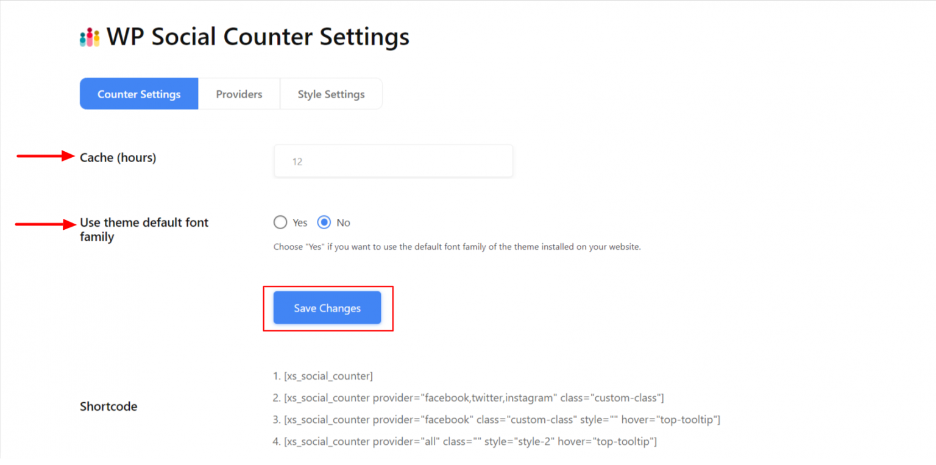Open the Style Settings tab
936x465 pixels.
pos(331,94)
